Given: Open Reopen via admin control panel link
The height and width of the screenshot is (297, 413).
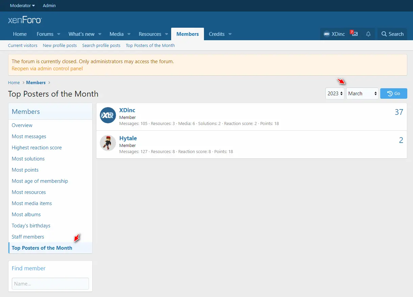Looking at the screenshot, I should (47, 69).
